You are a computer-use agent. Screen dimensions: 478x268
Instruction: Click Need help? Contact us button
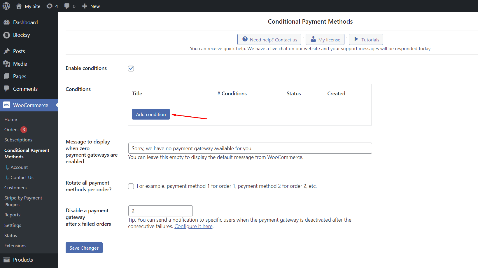pyautogui.click(x=269, y=39)
